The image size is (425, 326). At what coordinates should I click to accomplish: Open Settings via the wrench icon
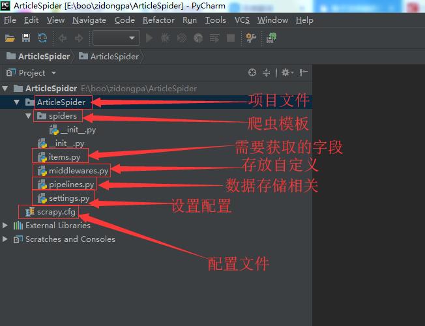(251, 38)
